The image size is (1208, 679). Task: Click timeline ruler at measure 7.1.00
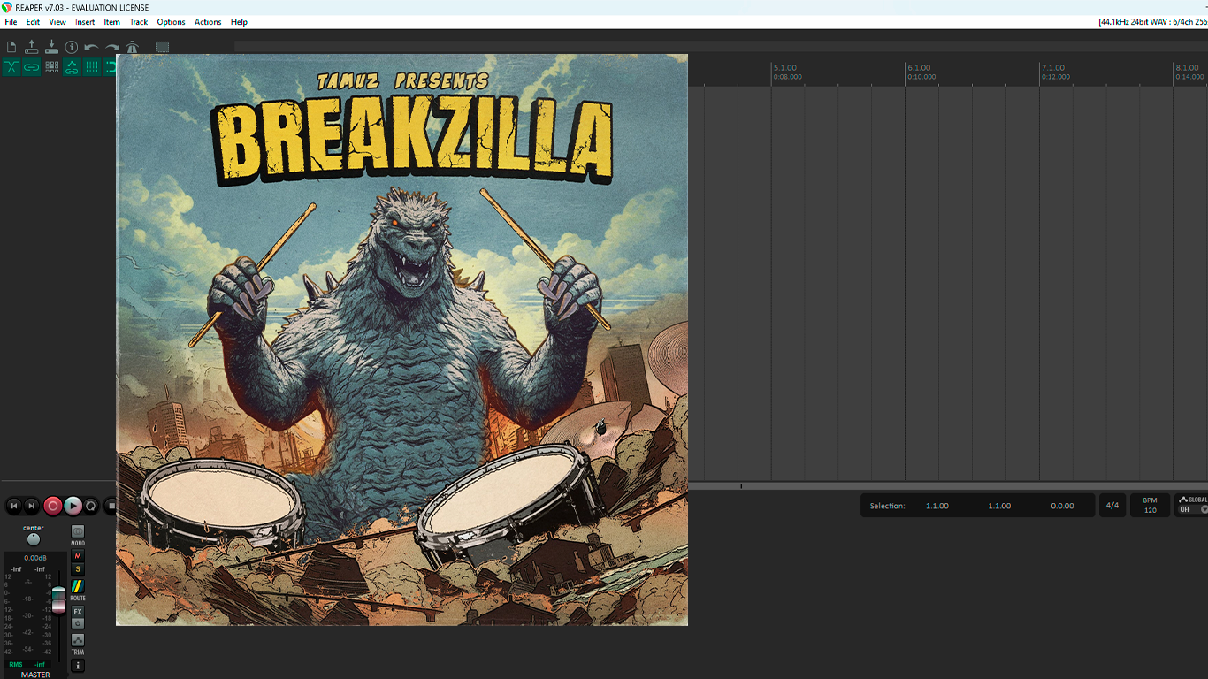pos(1052,68)
